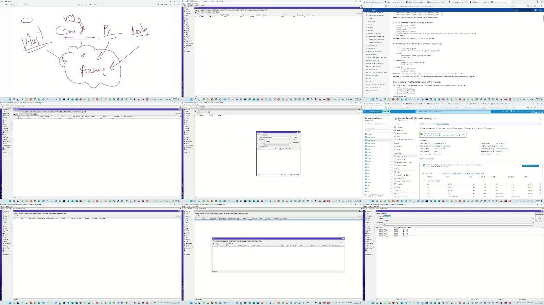The height and width of the screenshot is (305, 544).
Task: Click the "Virtual machines" heading in the Azure portal
Action: [373, 118]
